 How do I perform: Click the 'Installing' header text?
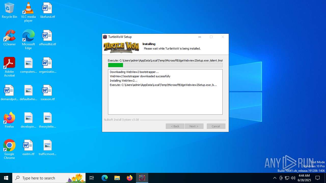pyautogui.click(x=149, y=44)
